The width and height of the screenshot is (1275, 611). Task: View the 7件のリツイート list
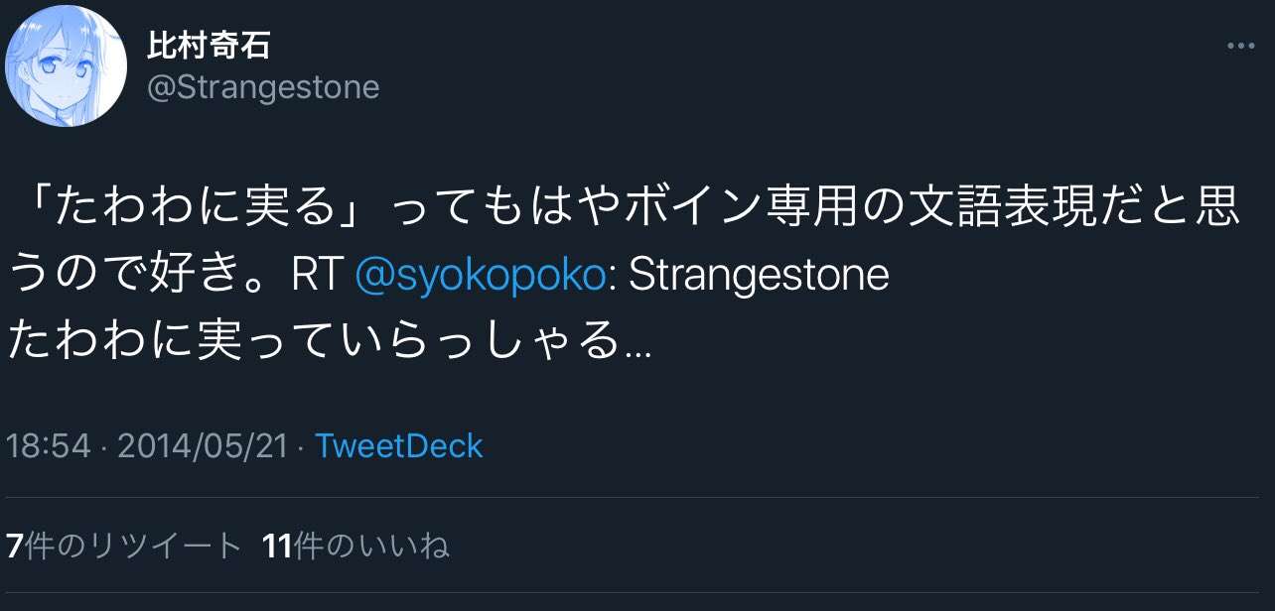[124, 546]
